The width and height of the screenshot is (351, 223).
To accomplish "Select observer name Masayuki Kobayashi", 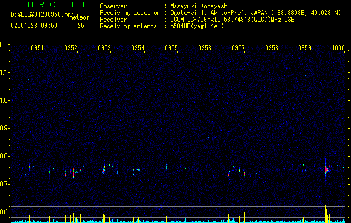I will [200, 6].
